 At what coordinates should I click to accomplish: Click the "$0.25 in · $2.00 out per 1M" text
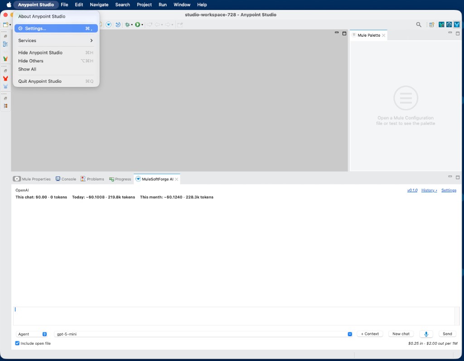coord(433,343)
